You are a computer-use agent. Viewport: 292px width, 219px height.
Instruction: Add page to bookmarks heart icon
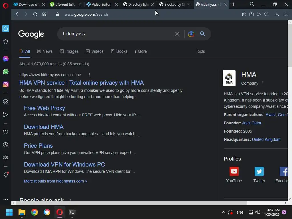(266, 14)
